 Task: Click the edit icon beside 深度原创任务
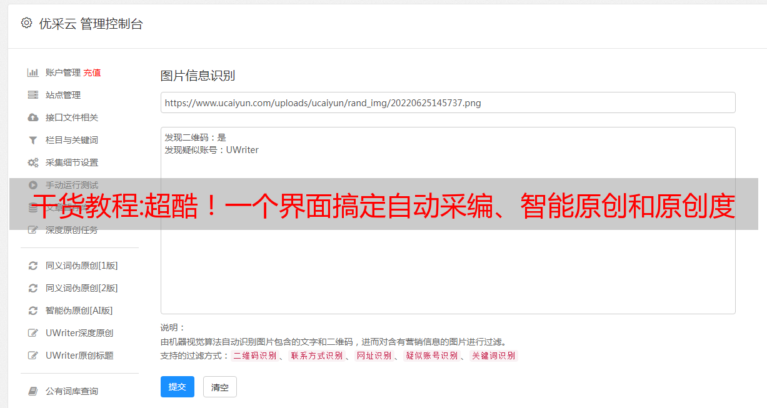click(x=33, y=230)
